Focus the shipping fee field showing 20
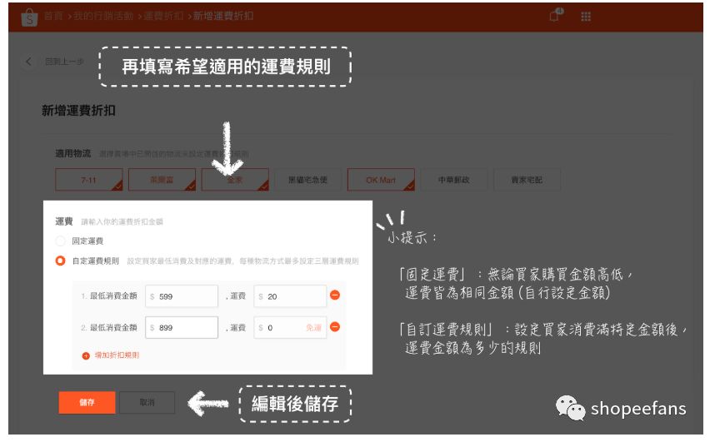710x442 pixels. pyautogui.click(x=290, y=296)
